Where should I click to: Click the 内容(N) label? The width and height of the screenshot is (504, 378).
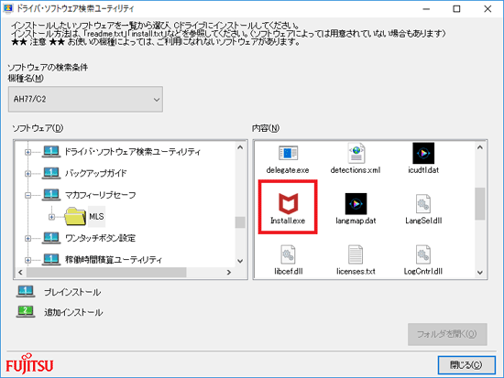click(x=266, y=128)
